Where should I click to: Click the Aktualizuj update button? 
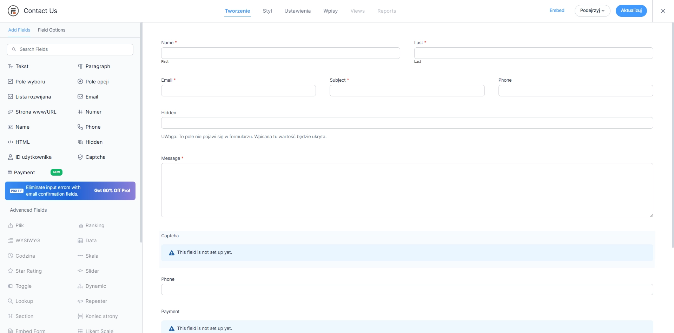(631, 11)
